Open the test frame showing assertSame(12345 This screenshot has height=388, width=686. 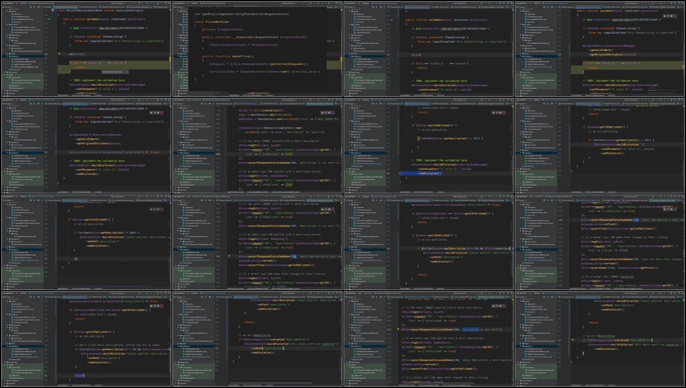tap(600, 242)
